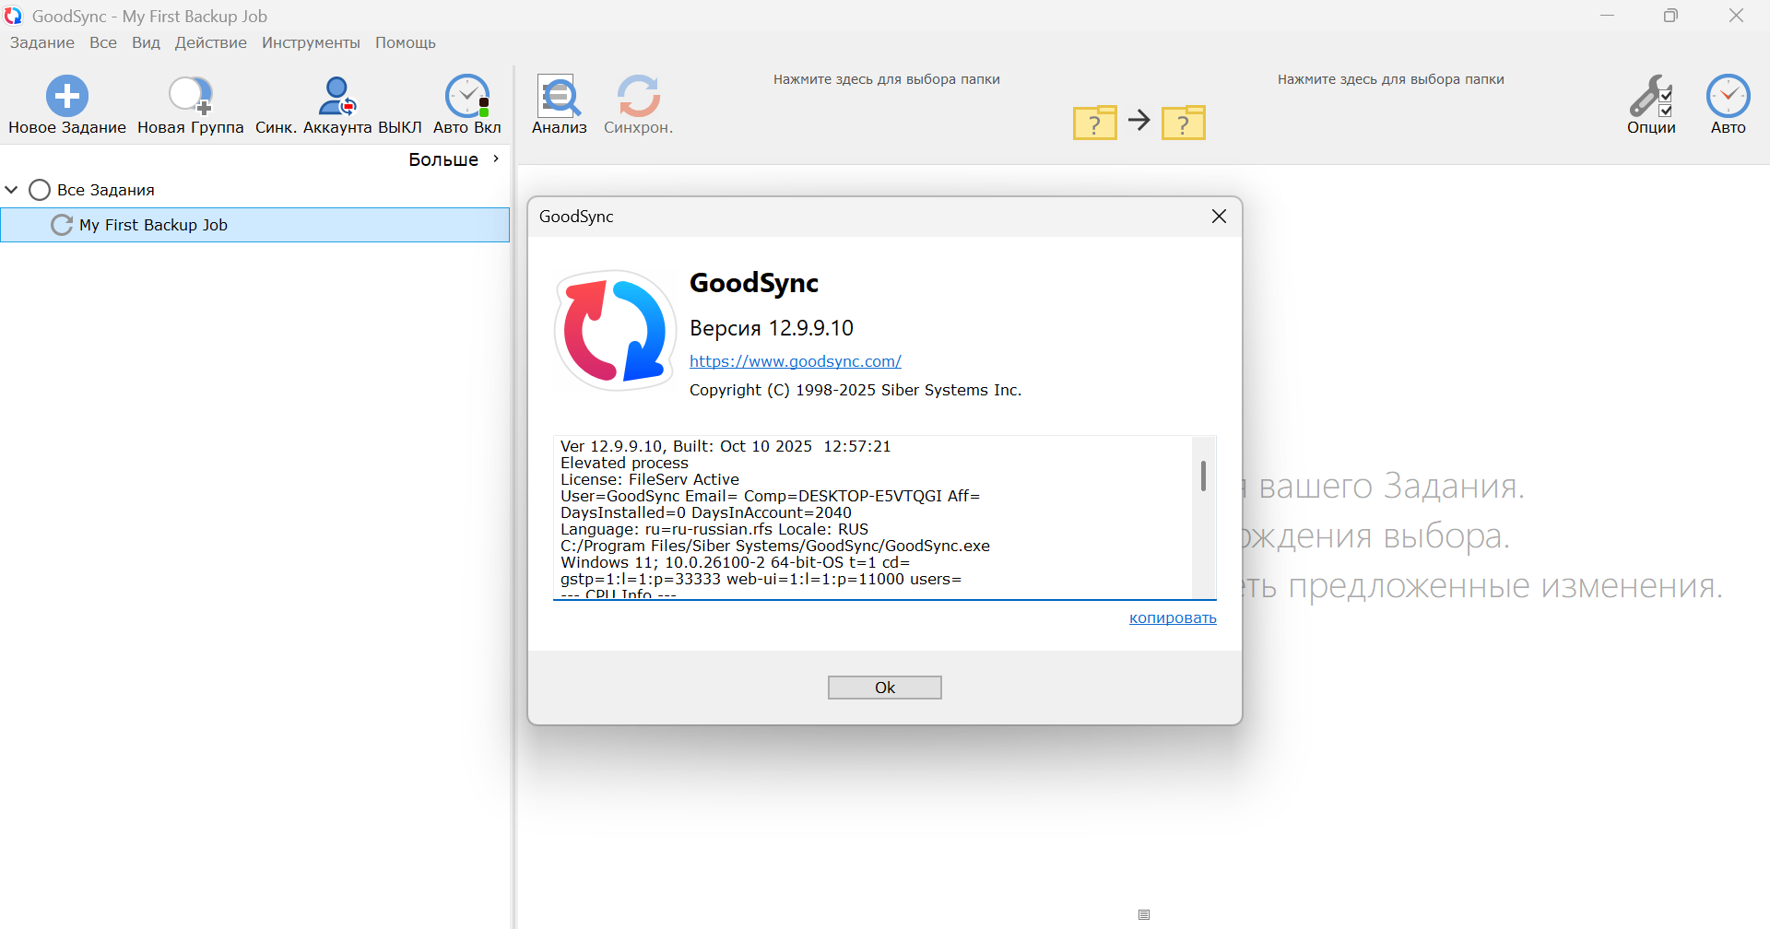Click the Synchronize arrows icon
Screen dimensions: 1770x929
[x=638, y=96]
